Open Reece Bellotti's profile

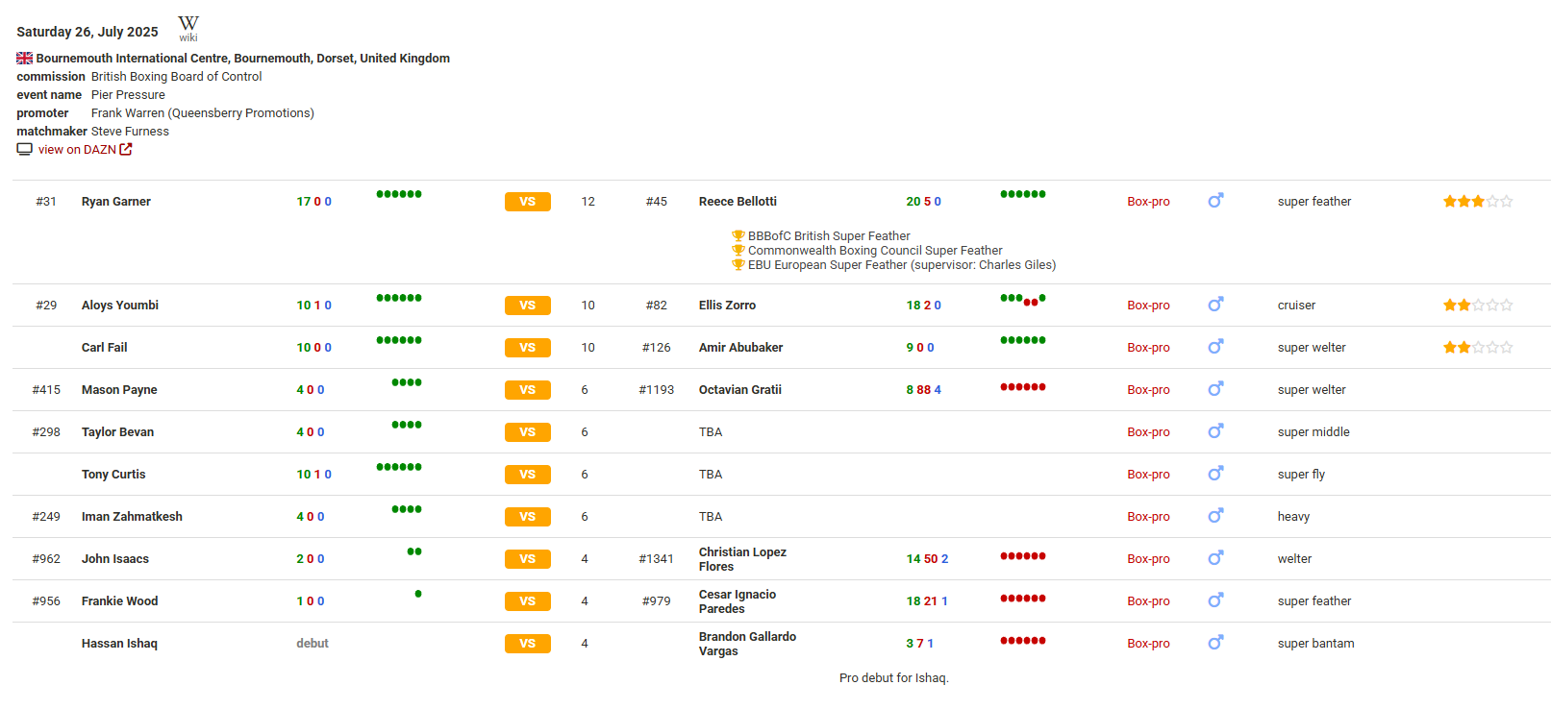(738, 202)
